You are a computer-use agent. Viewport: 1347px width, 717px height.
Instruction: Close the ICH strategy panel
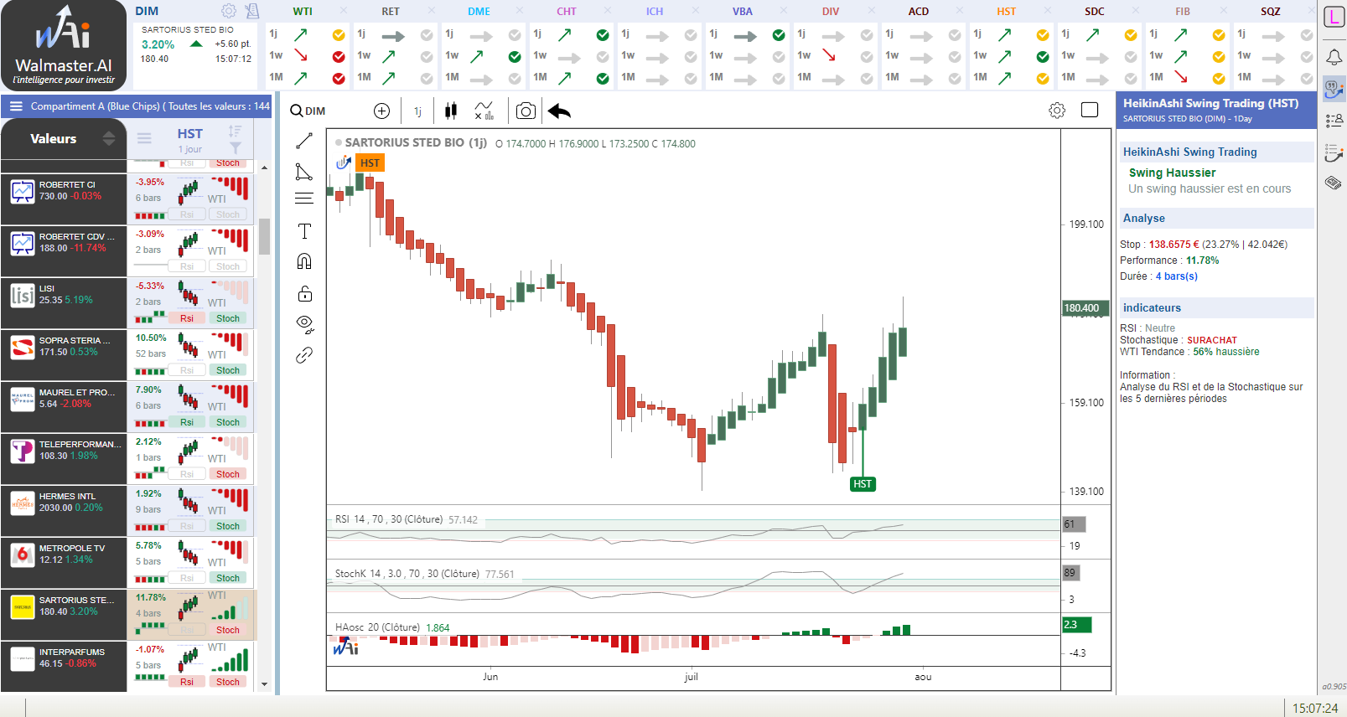coord(696,11)
